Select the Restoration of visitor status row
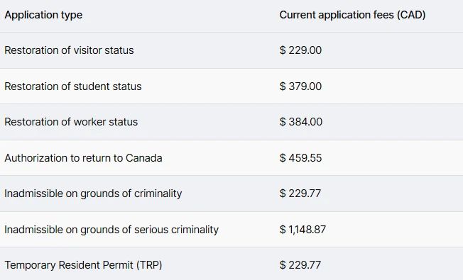The image size is (463, 280). (x=231, y=50)
